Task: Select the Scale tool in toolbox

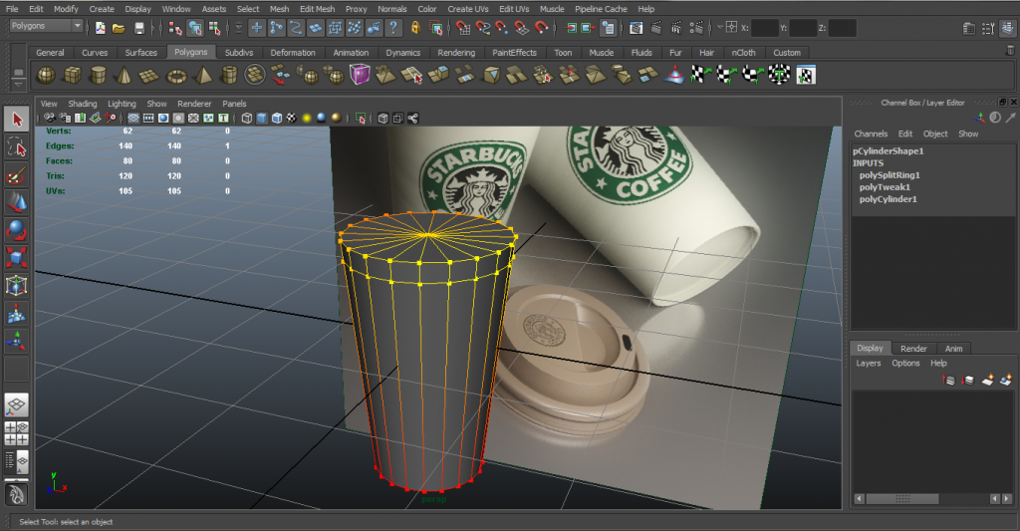Action: tap(17, 257)
